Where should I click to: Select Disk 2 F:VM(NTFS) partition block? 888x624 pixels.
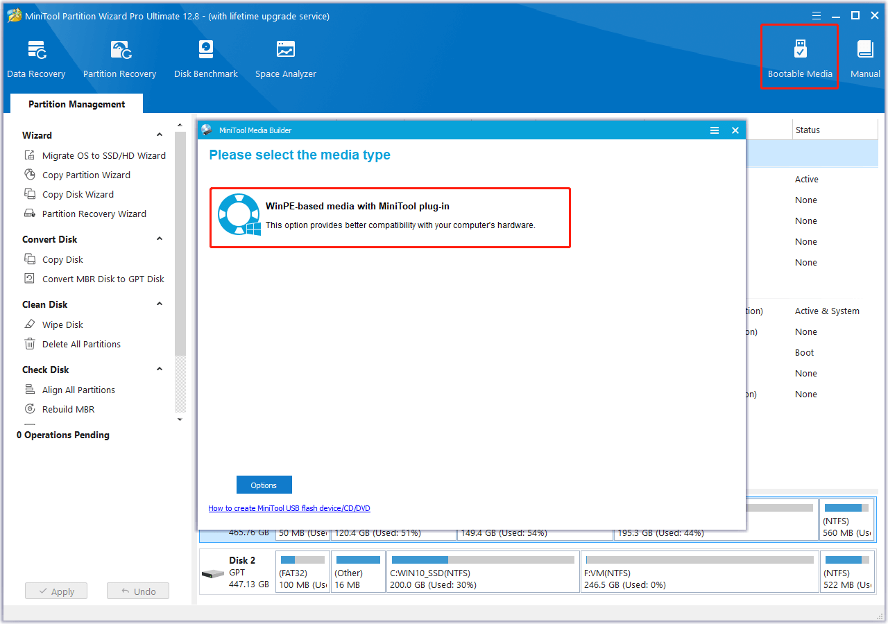coord(699,572)
